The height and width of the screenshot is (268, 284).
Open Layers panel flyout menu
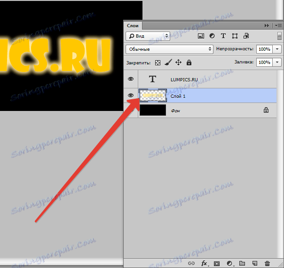point(278,26)
